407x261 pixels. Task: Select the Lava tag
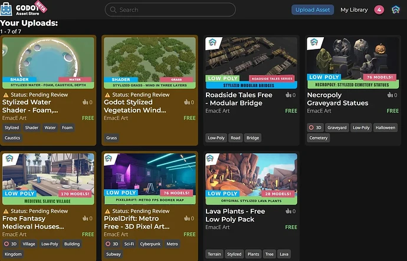(284, 255)
